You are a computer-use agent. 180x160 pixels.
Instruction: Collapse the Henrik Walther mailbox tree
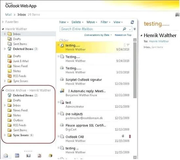pyautogui.click(x=3, y=29)
